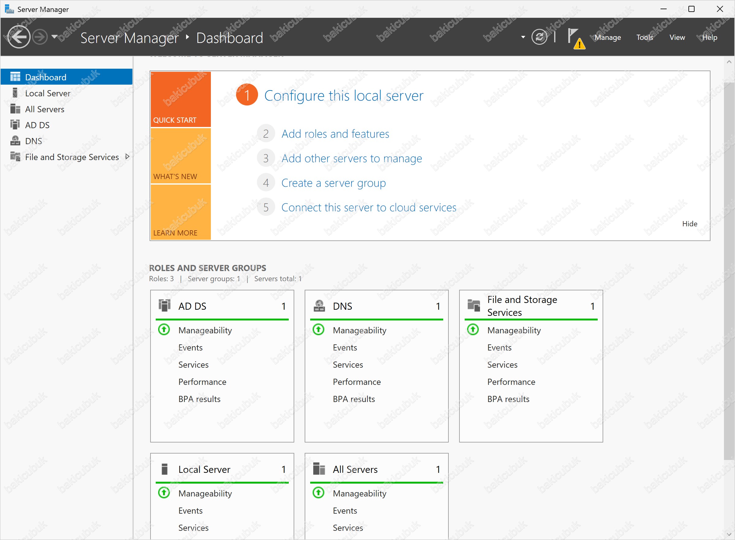Click the vertical scrollbar thumb
735x540 pixels.
[x=729, y=271]
